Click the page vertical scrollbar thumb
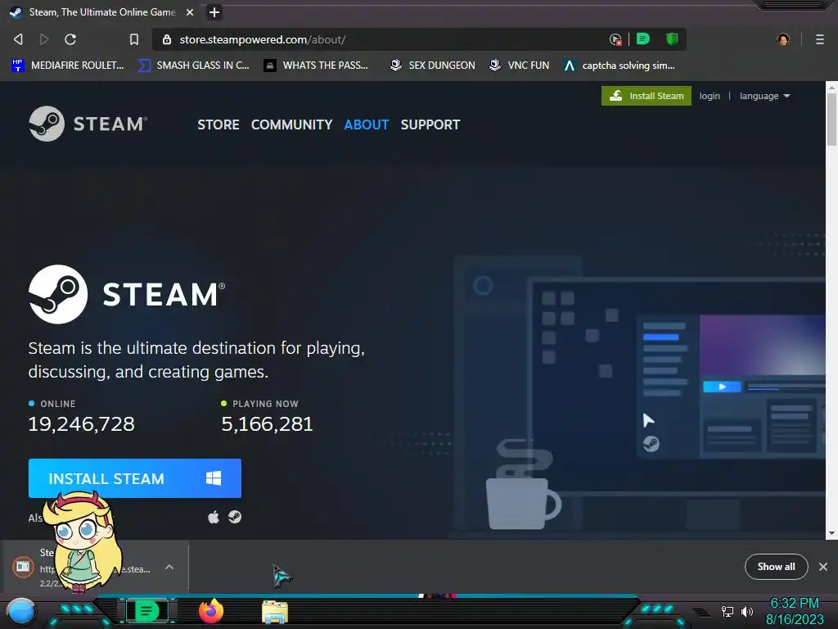The image size is (838, 629). (831, 119)
